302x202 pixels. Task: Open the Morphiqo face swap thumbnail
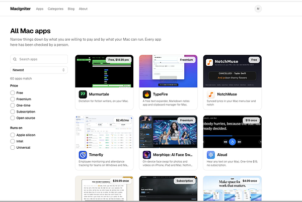point(168,132)
